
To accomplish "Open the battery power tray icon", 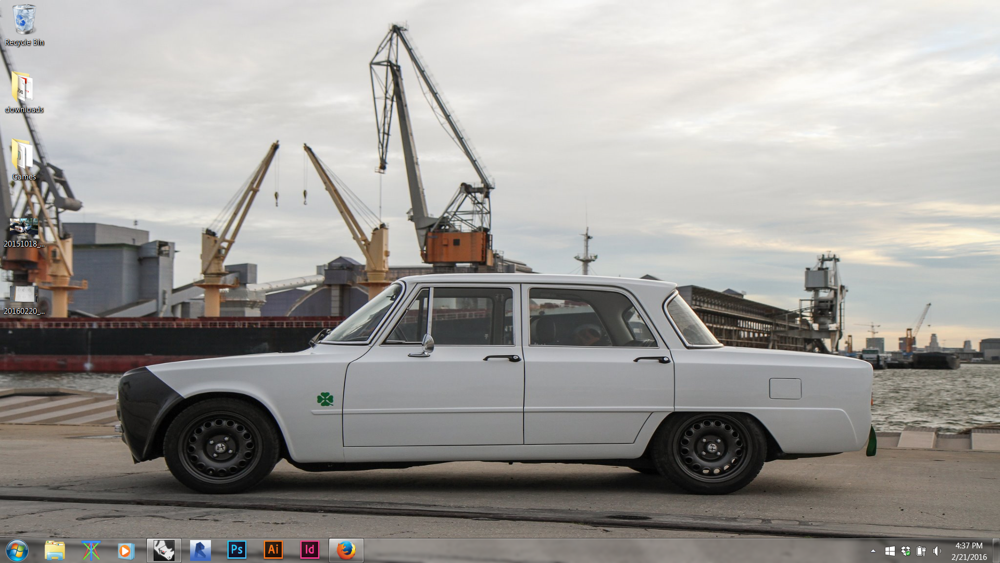I will tap(921, 551).
